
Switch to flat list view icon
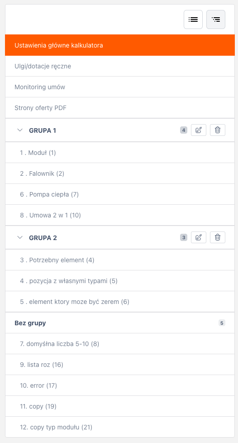coord(193,19)
